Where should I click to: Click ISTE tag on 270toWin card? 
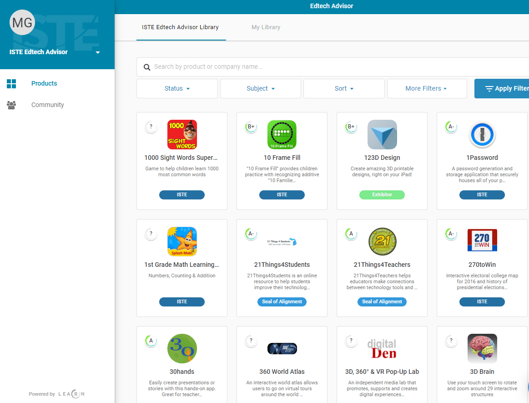(482, 302)
